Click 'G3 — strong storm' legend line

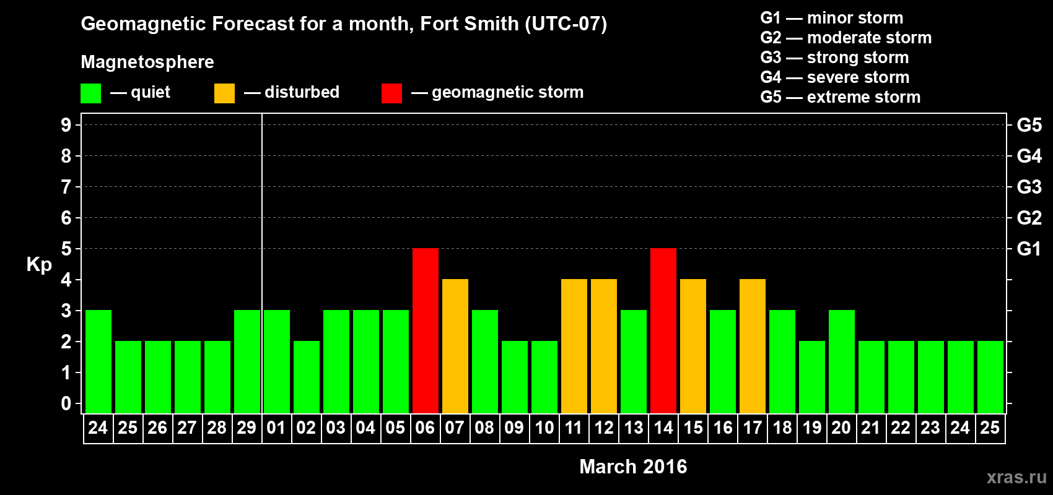(x=835, y=58)
